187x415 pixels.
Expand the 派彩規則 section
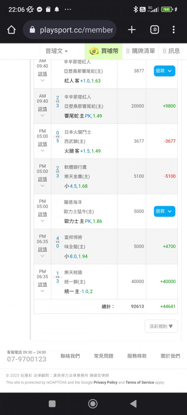pos(161,326)
